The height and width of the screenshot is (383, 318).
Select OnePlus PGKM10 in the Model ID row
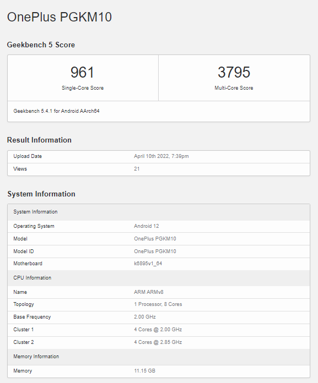(155, 251)
